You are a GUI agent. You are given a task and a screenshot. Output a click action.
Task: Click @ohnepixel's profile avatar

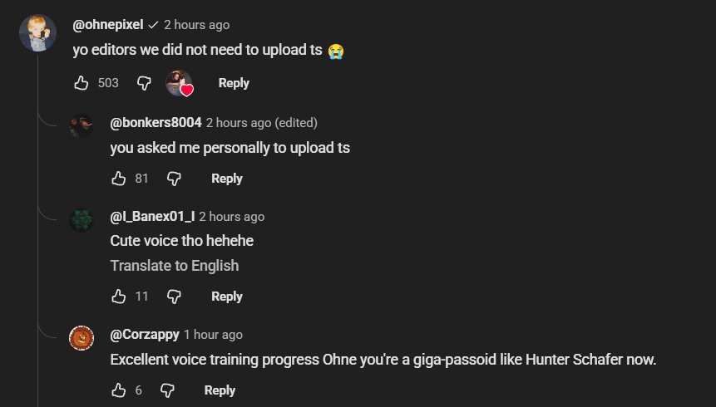pos(38,33)
